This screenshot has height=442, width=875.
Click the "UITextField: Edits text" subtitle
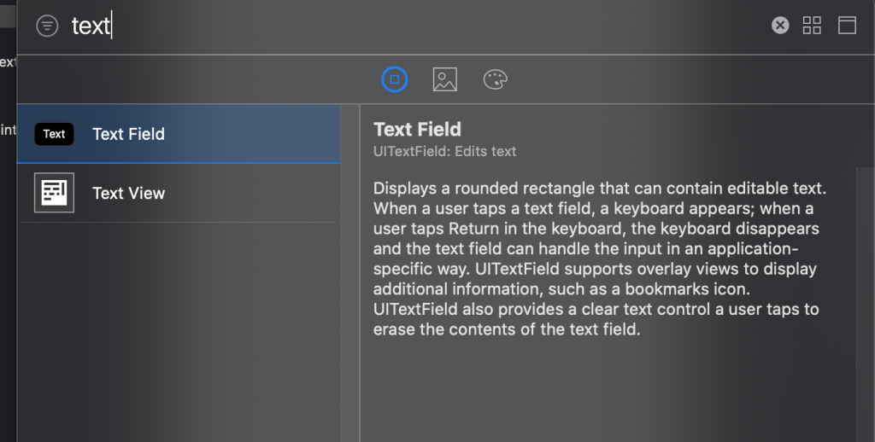pyautogui.click(x=444, y=152)
